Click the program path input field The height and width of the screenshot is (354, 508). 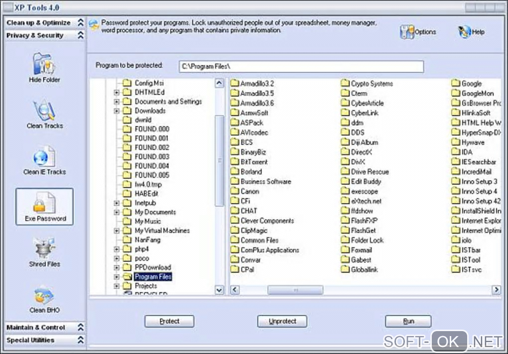coord(301,66)
